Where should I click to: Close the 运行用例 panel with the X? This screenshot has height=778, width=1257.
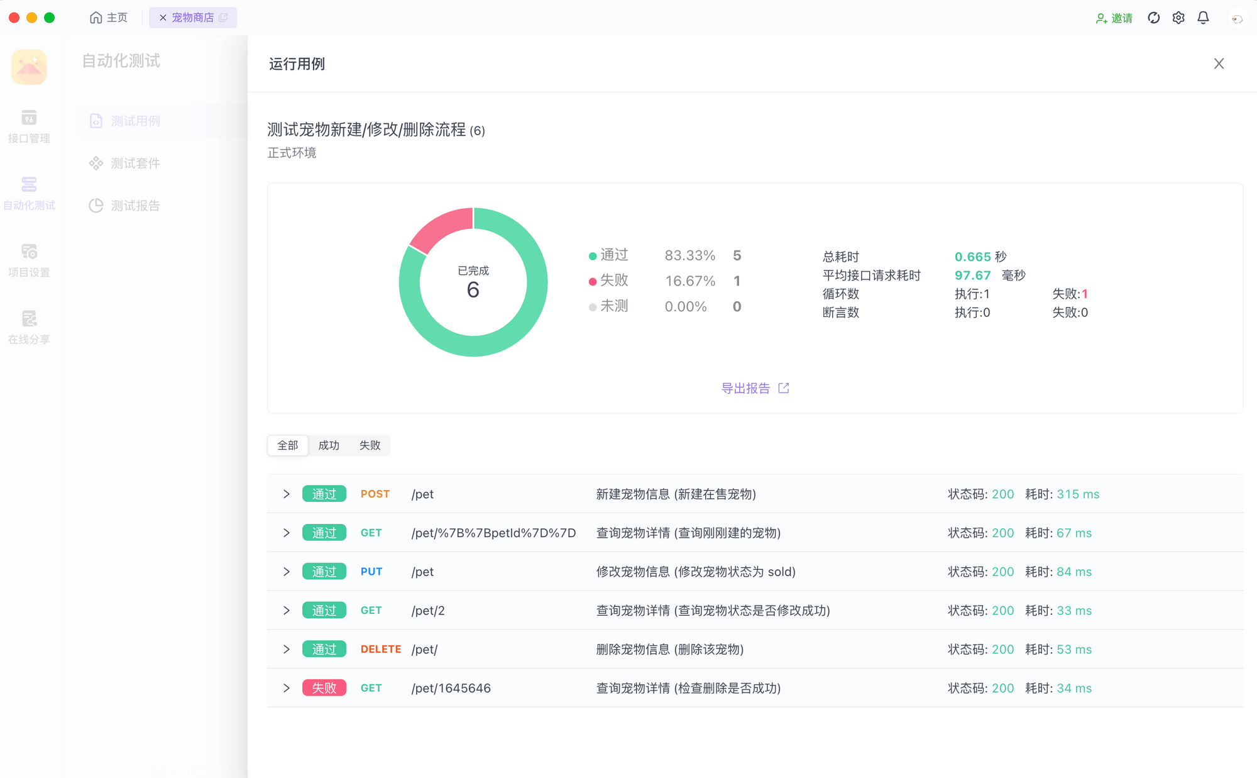(x=1219, y=64)
